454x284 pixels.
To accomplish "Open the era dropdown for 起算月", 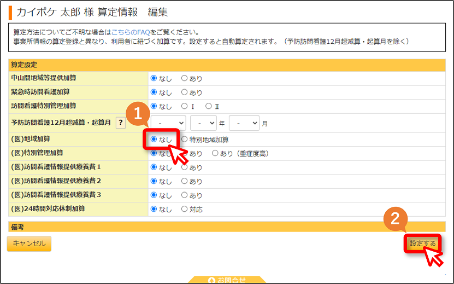I will (168, 123).
